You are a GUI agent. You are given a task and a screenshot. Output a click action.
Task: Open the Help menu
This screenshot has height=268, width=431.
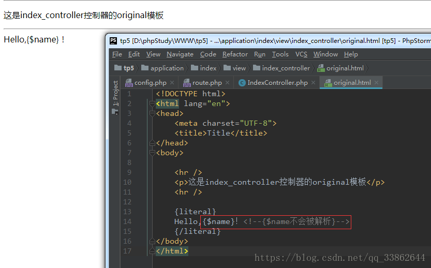point(351,54)
